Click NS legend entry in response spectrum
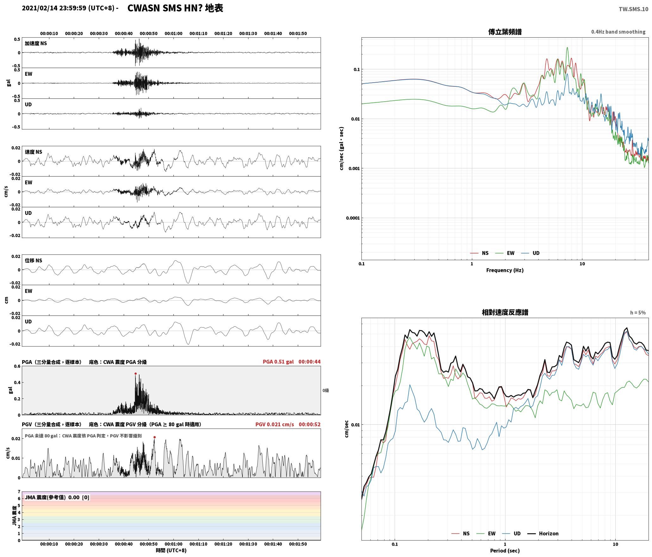The image size is (652, 557). [460, 534]
